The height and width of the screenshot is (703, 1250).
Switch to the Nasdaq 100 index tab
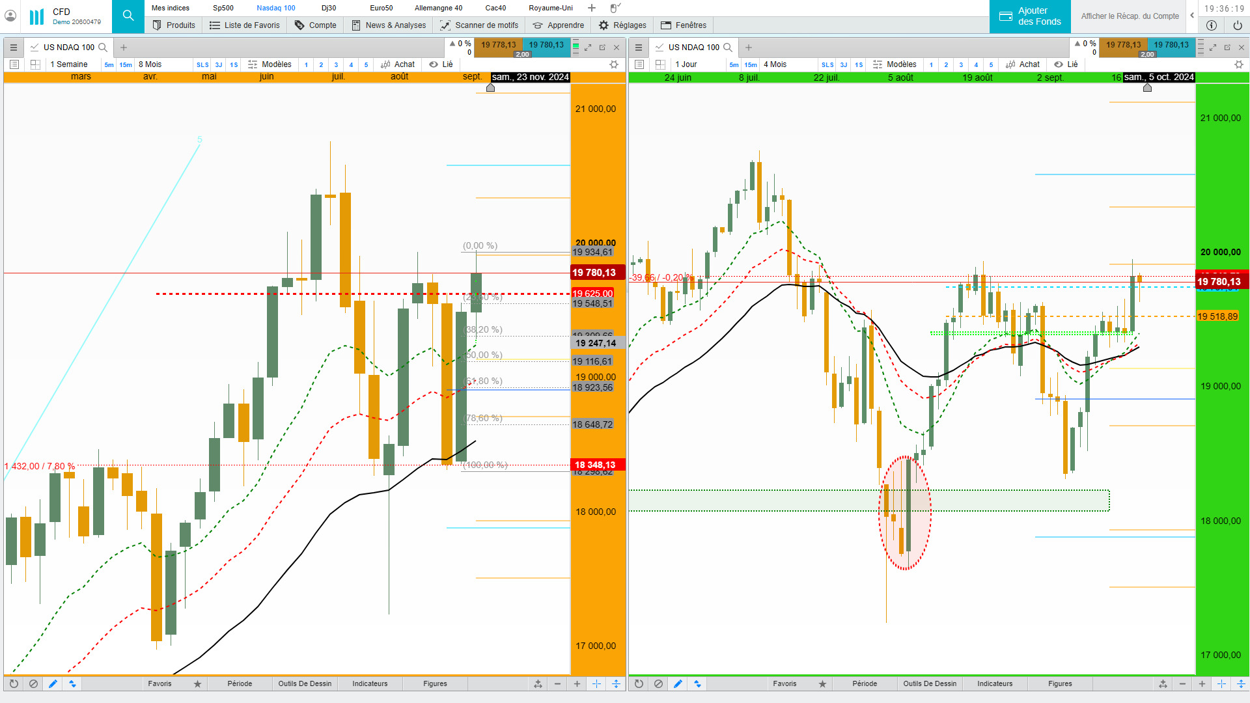275,8
